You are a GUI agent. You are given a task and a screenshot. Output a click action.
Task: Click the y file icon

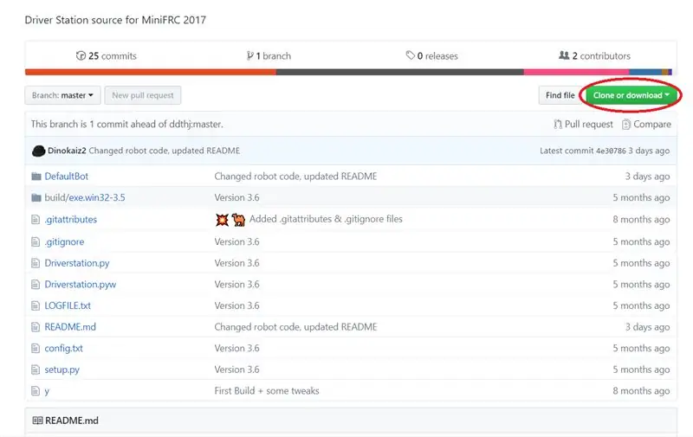(x=36, y=390)
